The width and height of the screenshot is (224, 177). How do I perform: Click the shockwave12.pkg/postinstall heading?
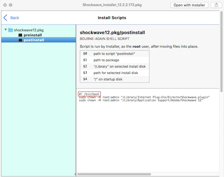tap(112, 33)
